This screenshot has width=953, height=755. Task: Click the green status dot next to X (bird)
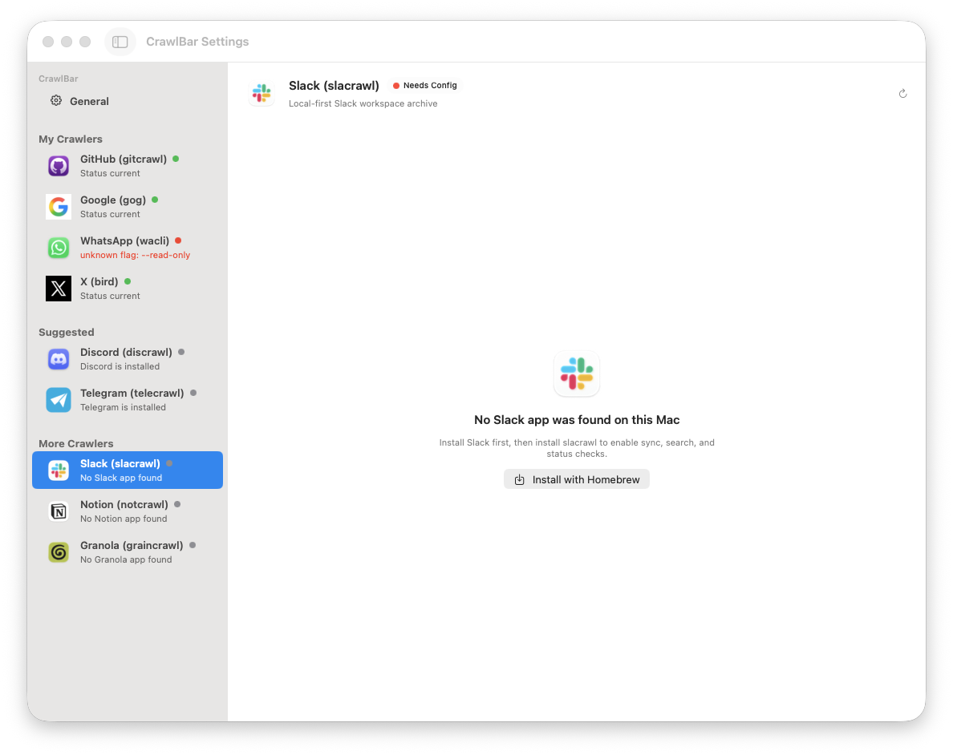[x=128, y=281]
